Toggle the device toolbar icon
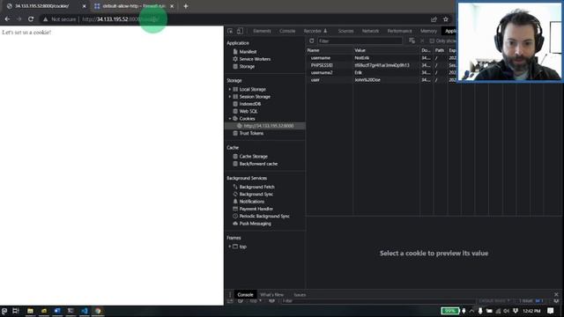564x317 pixels. [x=240, y=31]
